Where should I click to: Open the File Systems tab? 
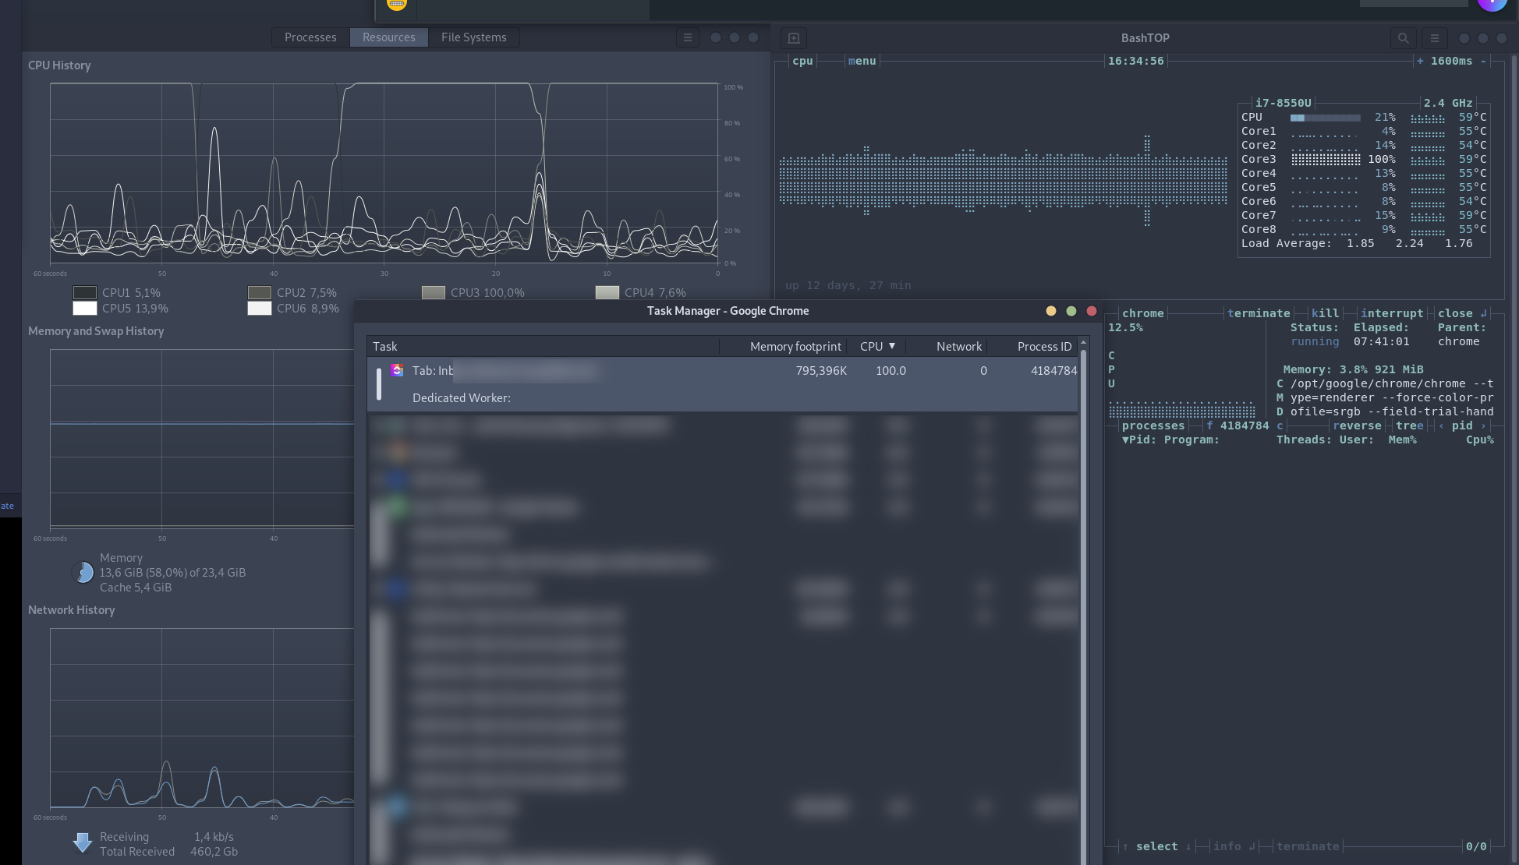(473, 37)
